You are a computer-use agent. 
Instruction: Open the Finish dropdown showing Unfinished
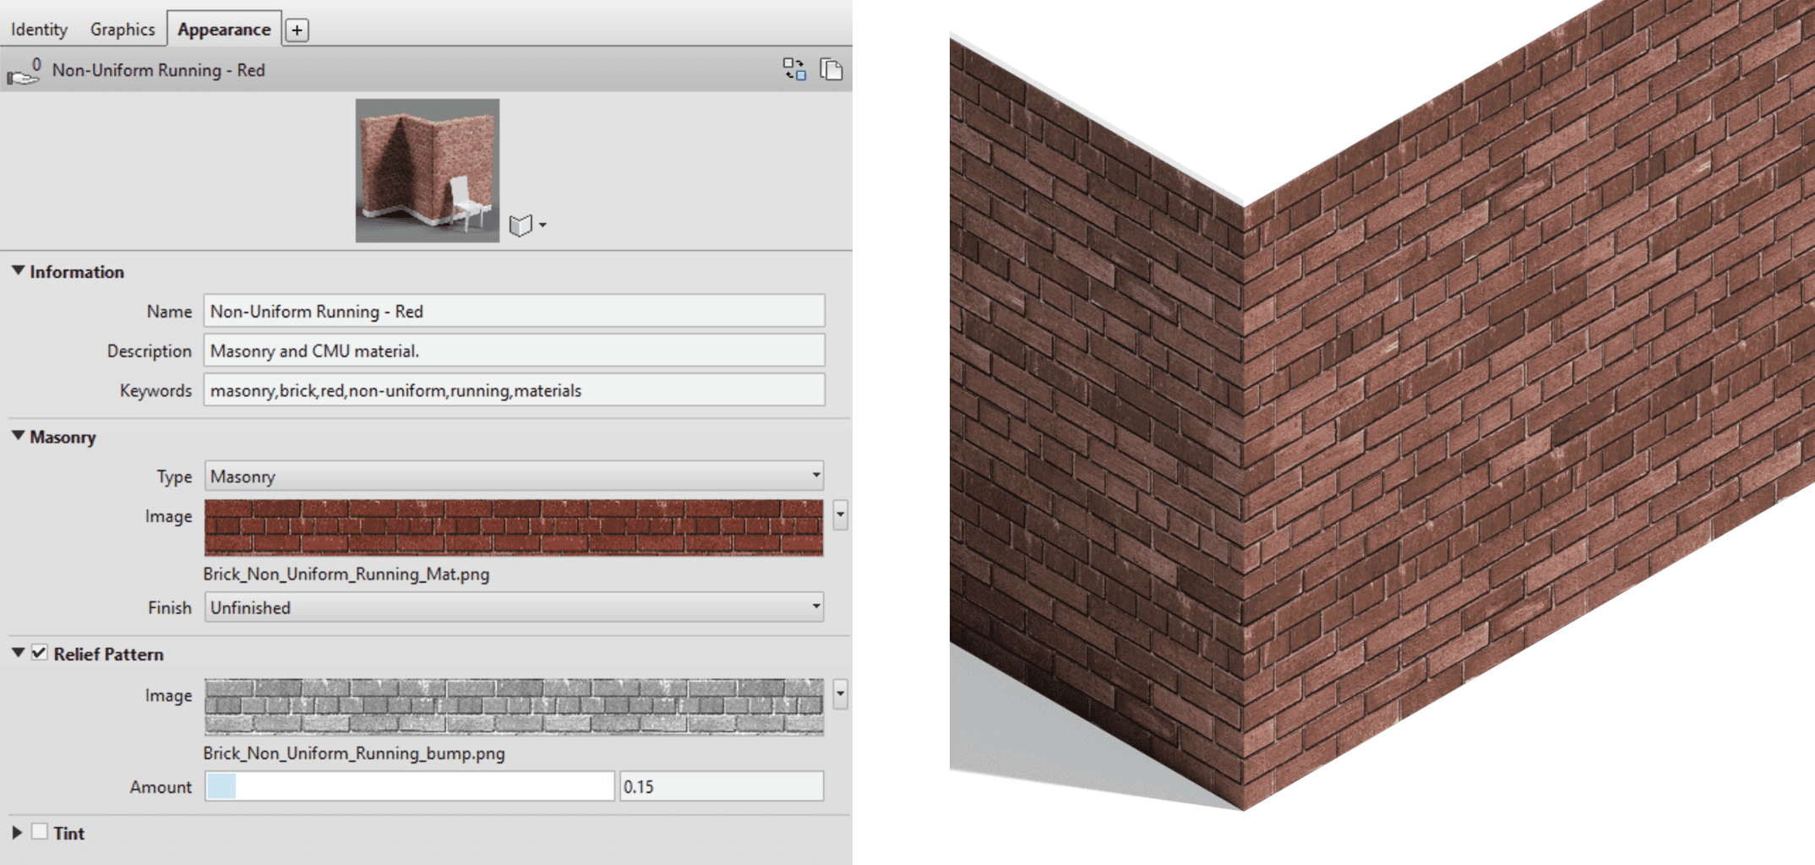click(512, 607)
